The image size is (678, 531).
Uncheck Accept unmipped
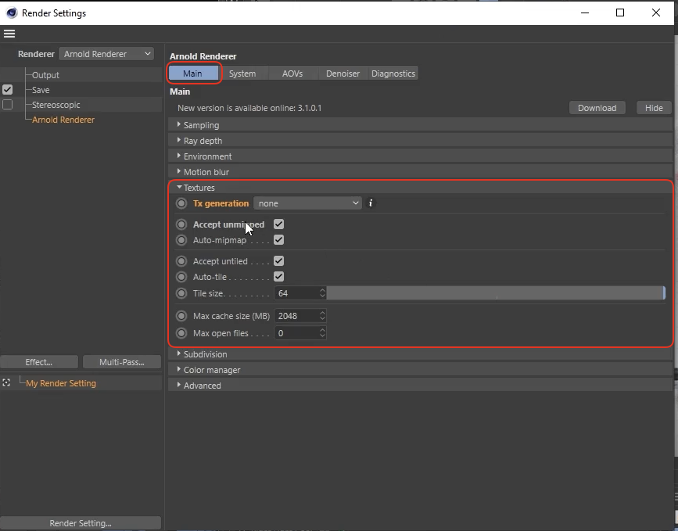coord(279,224)
